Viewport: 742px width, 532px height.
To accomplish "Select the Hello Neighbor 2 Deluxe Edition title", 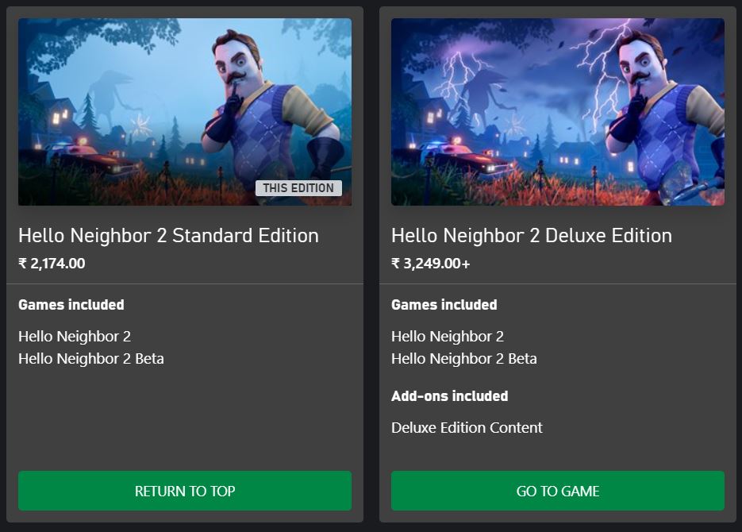I will tap(532, 235).
